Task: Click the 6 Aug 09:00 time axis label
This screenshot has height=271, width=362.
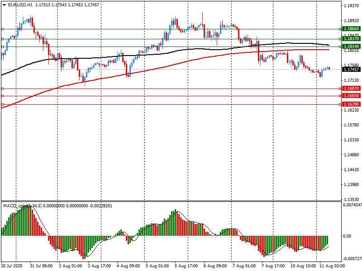Action: click(x=215, y=266)
